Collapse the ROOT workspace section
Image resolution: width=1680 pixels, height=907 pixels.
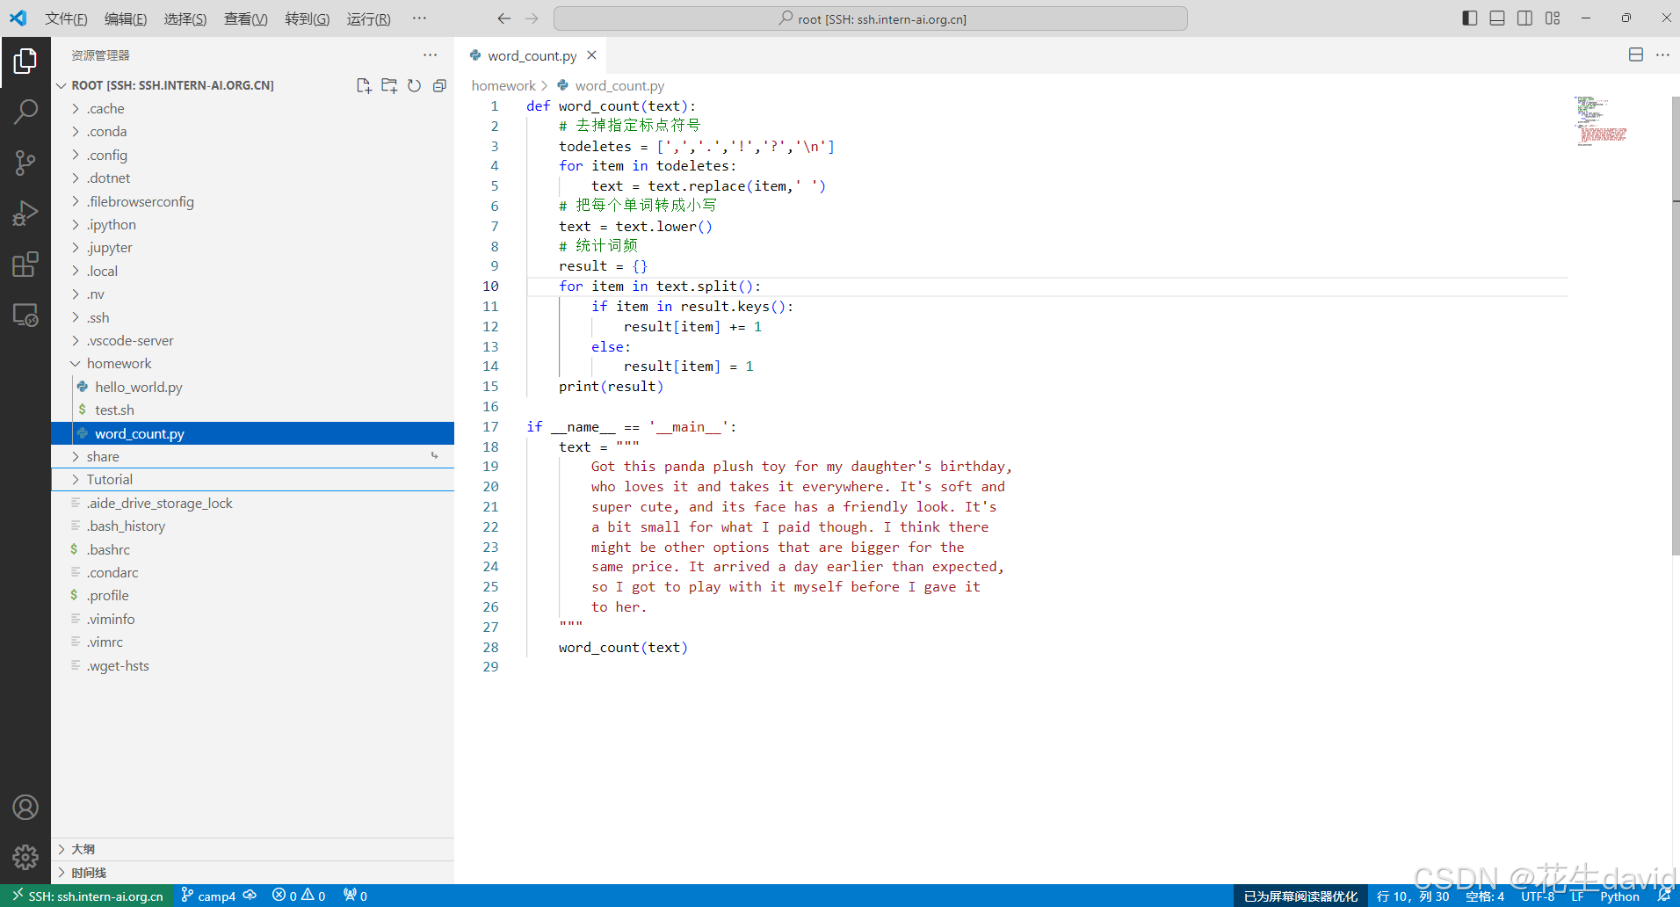tap(171, 85)
